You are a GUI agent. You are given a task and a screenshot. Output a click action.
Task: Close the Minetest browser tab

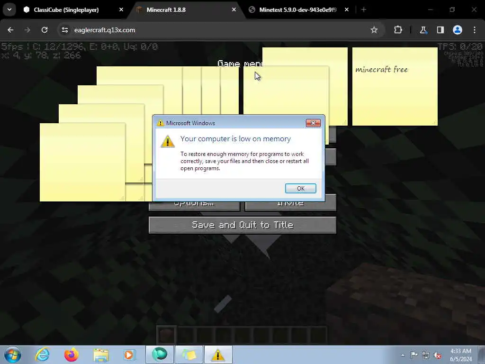coord(347,9)
